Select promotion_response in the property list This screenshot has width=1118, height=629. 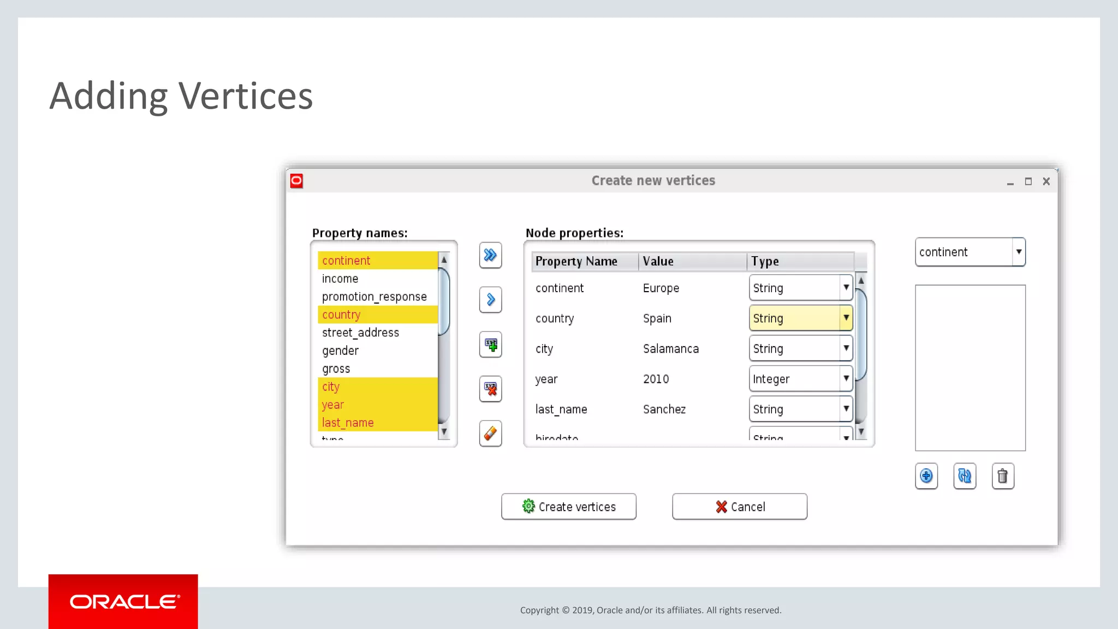[x=374, y=297]
